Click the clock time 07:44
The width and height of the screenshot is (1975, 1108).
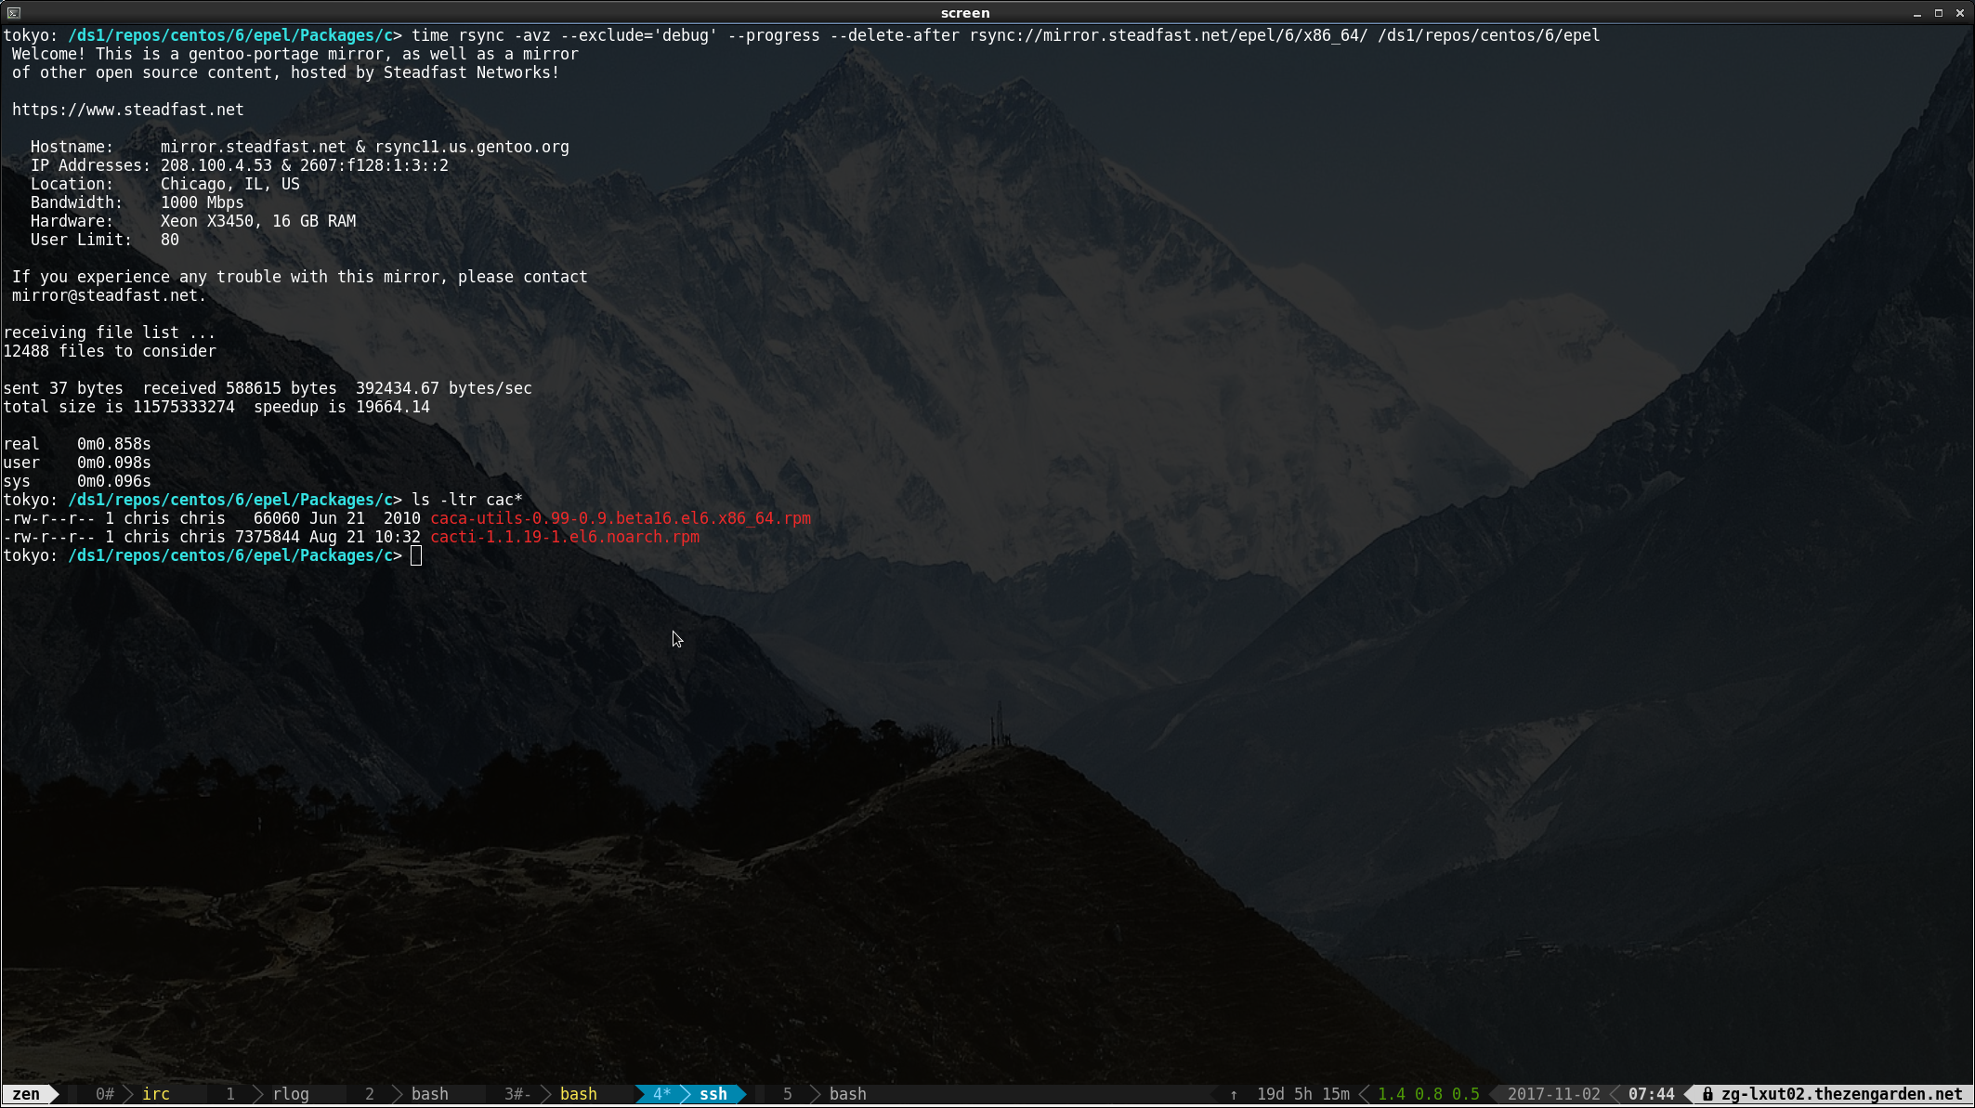[x=1651, y=1094]
